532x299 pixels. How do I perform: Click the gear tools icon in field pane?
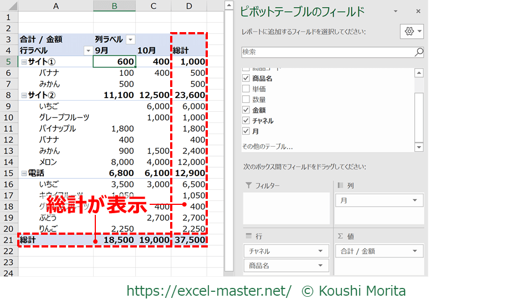(409, 32)
